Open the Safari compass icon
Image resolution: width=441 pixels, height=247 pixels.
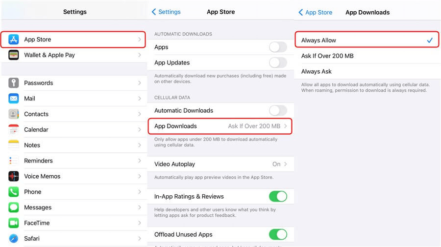[14, 239]
